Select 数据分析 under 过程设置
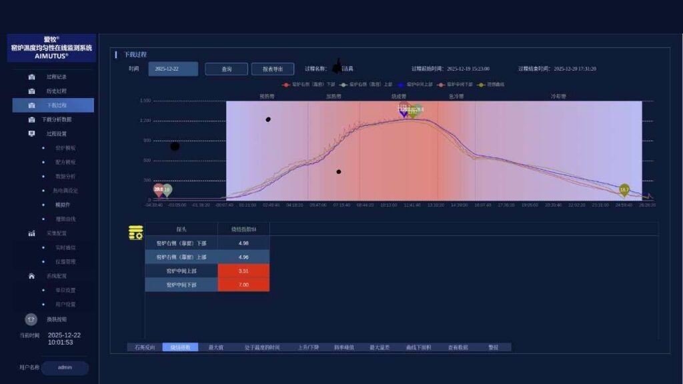 tap(65, 176)
